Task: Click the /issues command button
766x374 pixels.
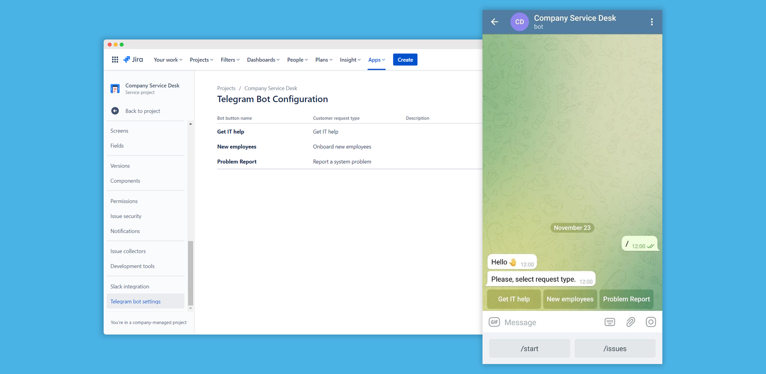Action: coord(615,349)
